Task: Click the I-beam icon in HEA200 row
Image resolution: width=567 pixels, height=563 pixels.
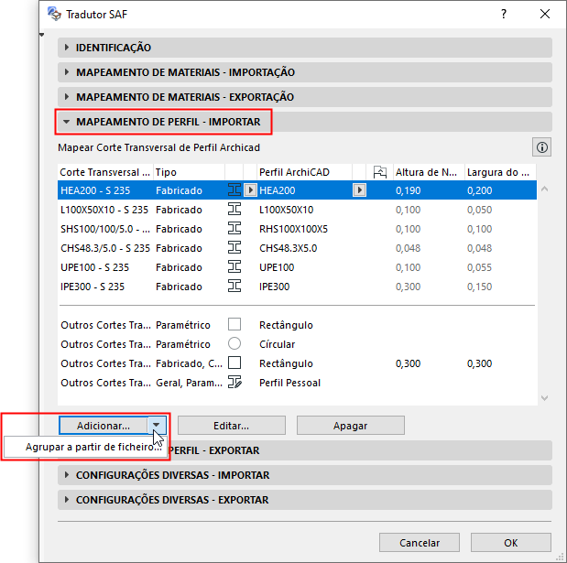Action: pyautogui.click(x=234, y=189)
